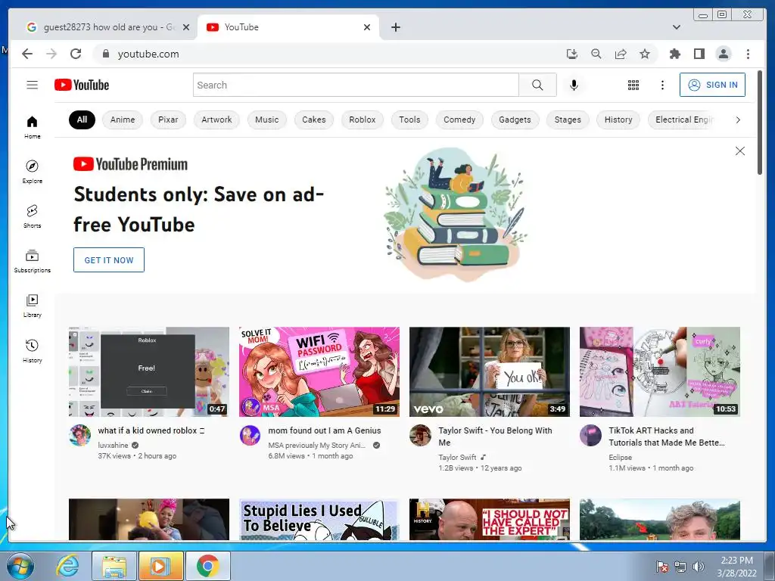The width and height of the screenshot is (775, 581).
Task: Select the Anime filter chip
Action: [x=123, y=120]
